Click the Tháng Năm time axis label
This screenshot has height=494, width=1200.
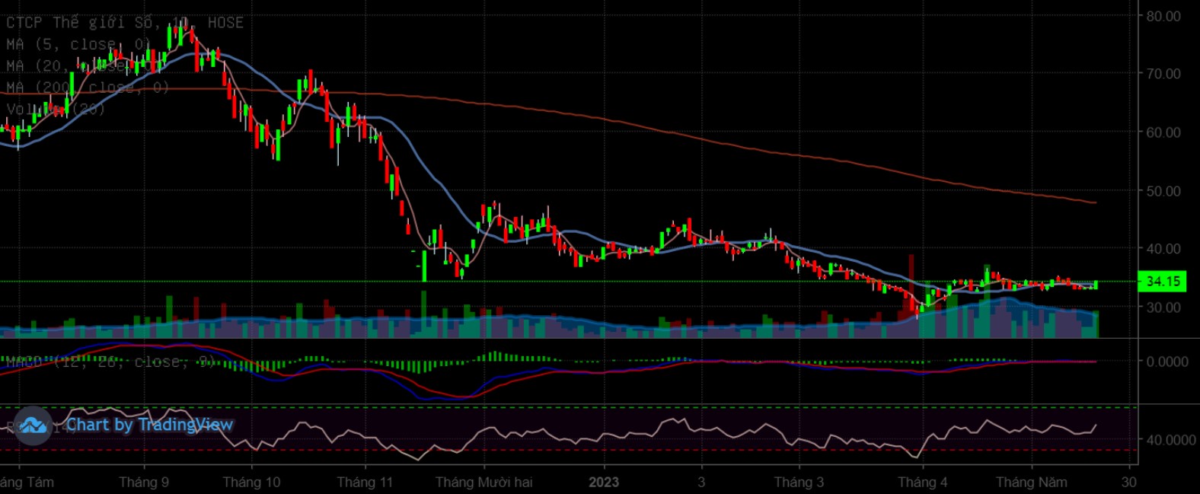(1031, 482)
